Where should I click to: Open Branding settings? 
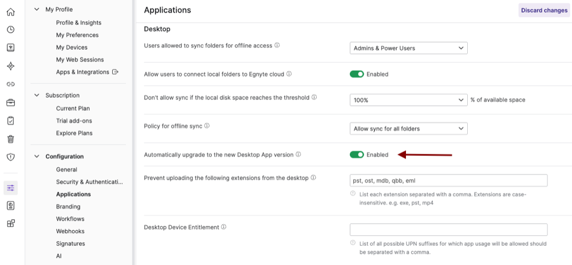click(68, 207)
